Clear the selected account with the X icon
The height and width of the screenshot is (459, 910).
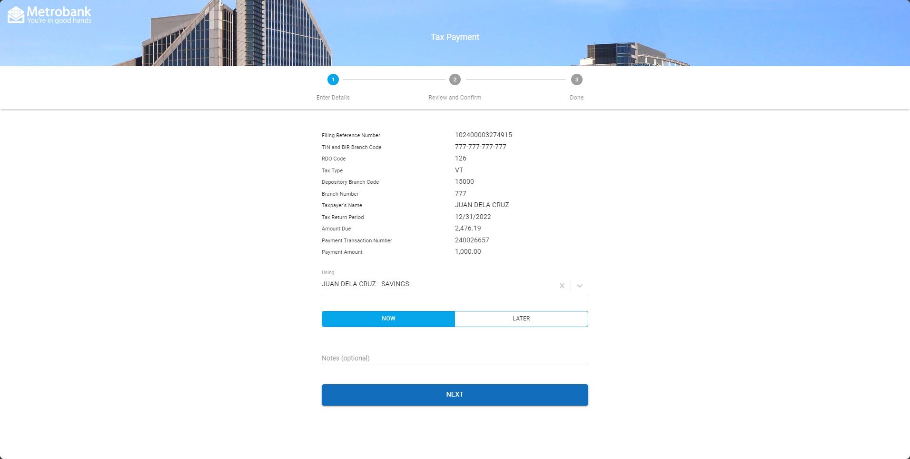coord(562,286)
